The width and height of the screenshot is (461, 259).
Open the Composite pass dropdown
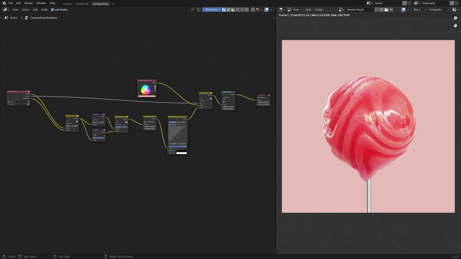pos(438,9)
